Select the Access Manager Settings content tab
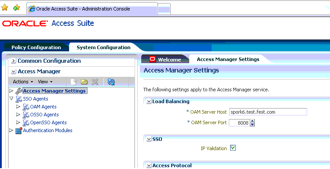The height and width of the screenshot is (169, 330). coord(228,59)
